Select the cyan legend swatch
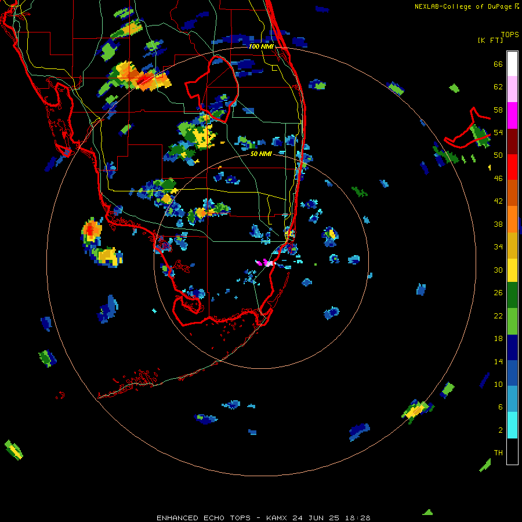This screenshot has height=522, width=522. 512,425
